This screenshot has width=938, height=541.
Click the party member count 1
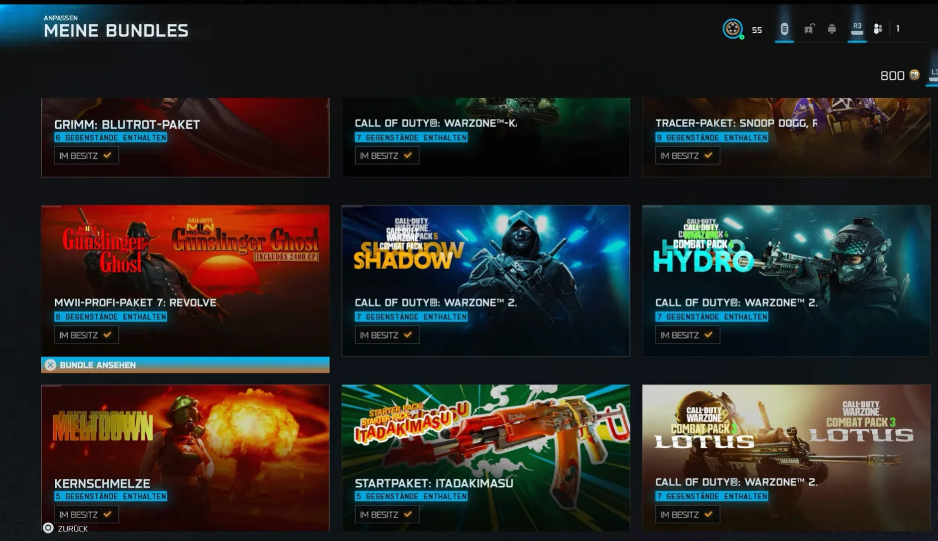coord(897,28)
